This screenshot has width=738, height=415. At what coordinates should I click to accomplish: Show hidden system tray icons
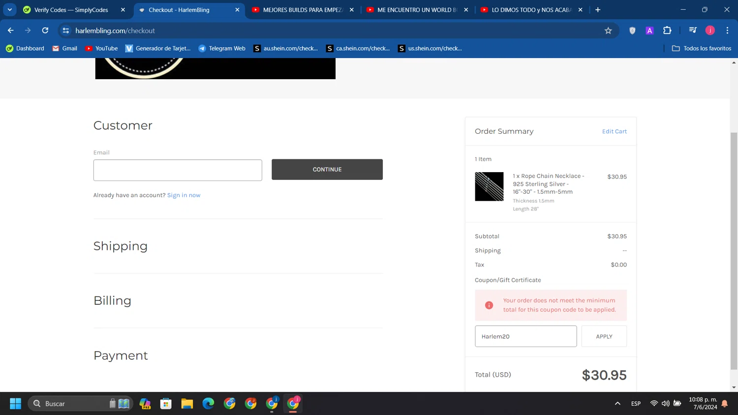click(617, 404)
